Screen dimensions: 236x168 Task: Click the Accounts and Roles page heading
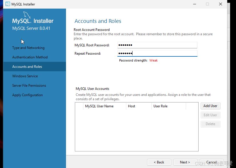click(98, 21)
